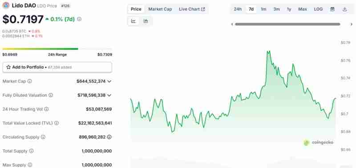
Task: Switch to the Market Cap tab
Action: (160, 9)
